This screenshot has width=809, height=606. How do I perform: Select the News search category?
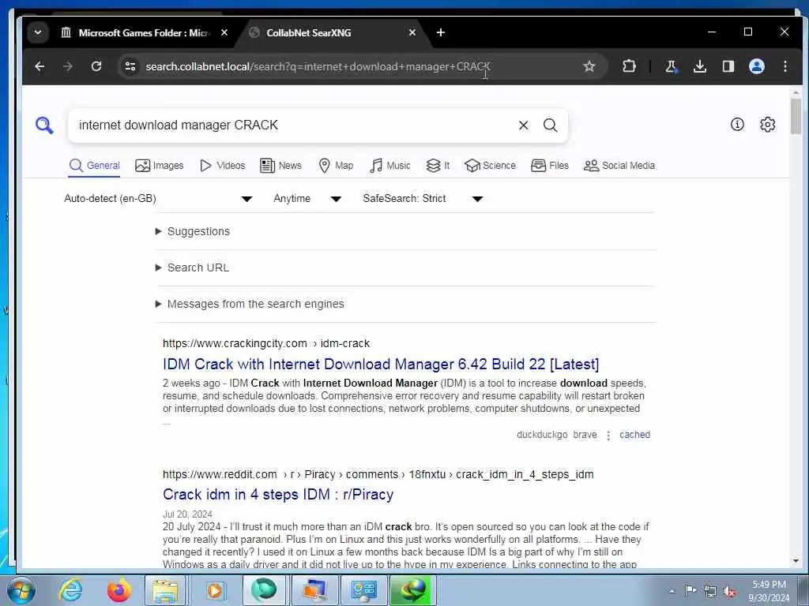click(280, 166)
